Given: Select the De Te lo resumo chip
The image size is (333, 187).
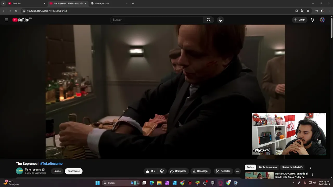Looking at the screenshot, I should [x=268, y=167].
